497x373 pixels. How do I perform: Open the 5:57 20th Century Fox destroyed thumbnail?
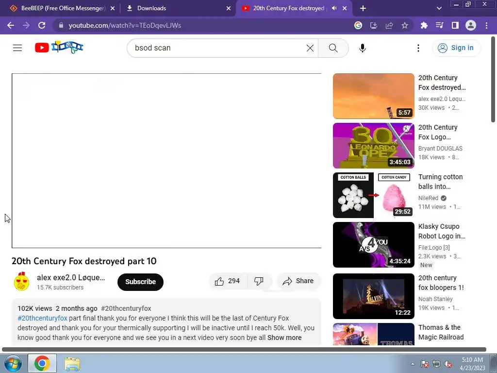pyautogui.click(x=373, y=96)
